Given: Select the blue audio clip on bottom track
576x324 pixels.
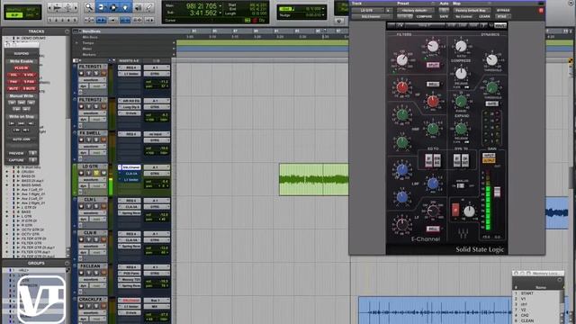Looking at the screenshot, I should coord(435,310).
